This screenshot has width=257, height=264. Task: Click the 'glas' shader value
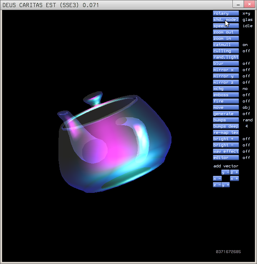(x=247, y=20)
